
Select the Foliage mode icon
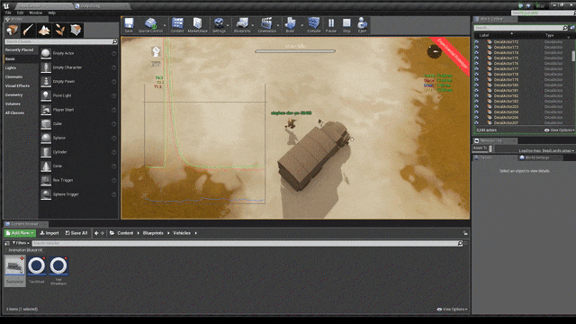60,30
